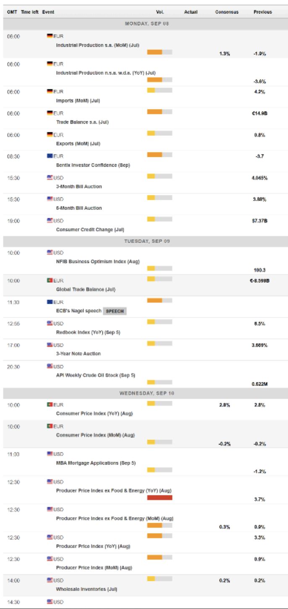Click the US flag next to Wholesale Inventories

[x=50, y=580]
